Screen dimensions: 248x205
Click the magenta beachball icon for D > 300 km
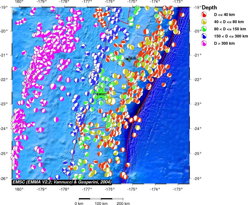(204, 43)
